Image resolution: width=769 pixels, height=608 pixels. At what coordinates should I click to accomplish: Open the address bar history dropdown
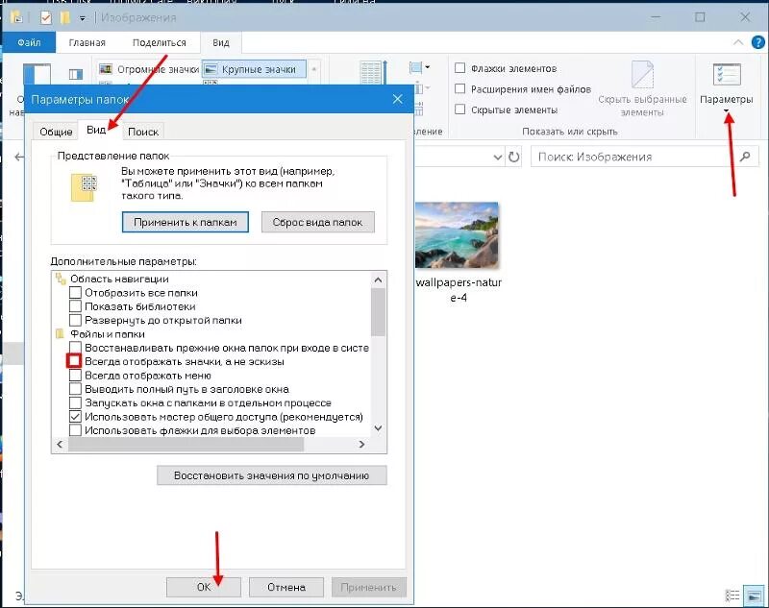(x=497, y=157)
